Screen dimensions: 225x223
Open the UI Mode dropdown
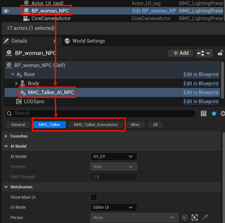point(114,207)
